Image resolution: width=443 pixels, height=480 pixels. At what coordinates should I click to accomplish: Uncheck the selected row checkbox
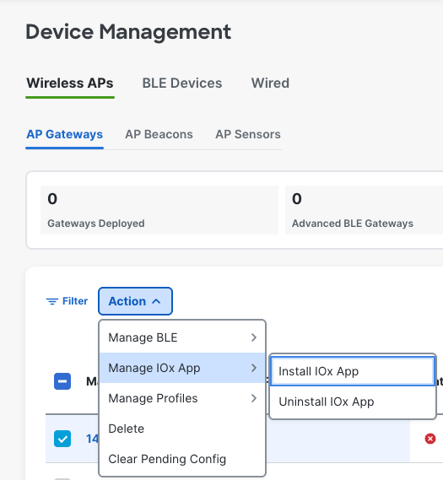62,439
